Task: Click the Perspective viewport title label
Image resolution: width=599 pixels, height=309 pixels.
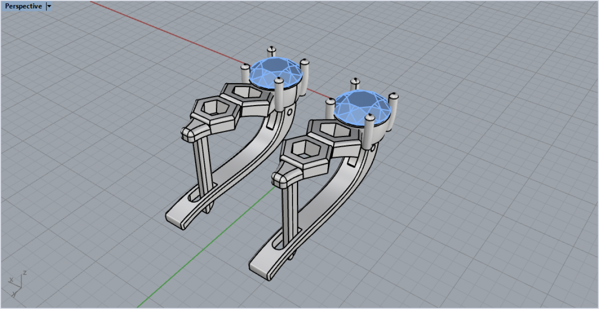Action: click(23, 6)
